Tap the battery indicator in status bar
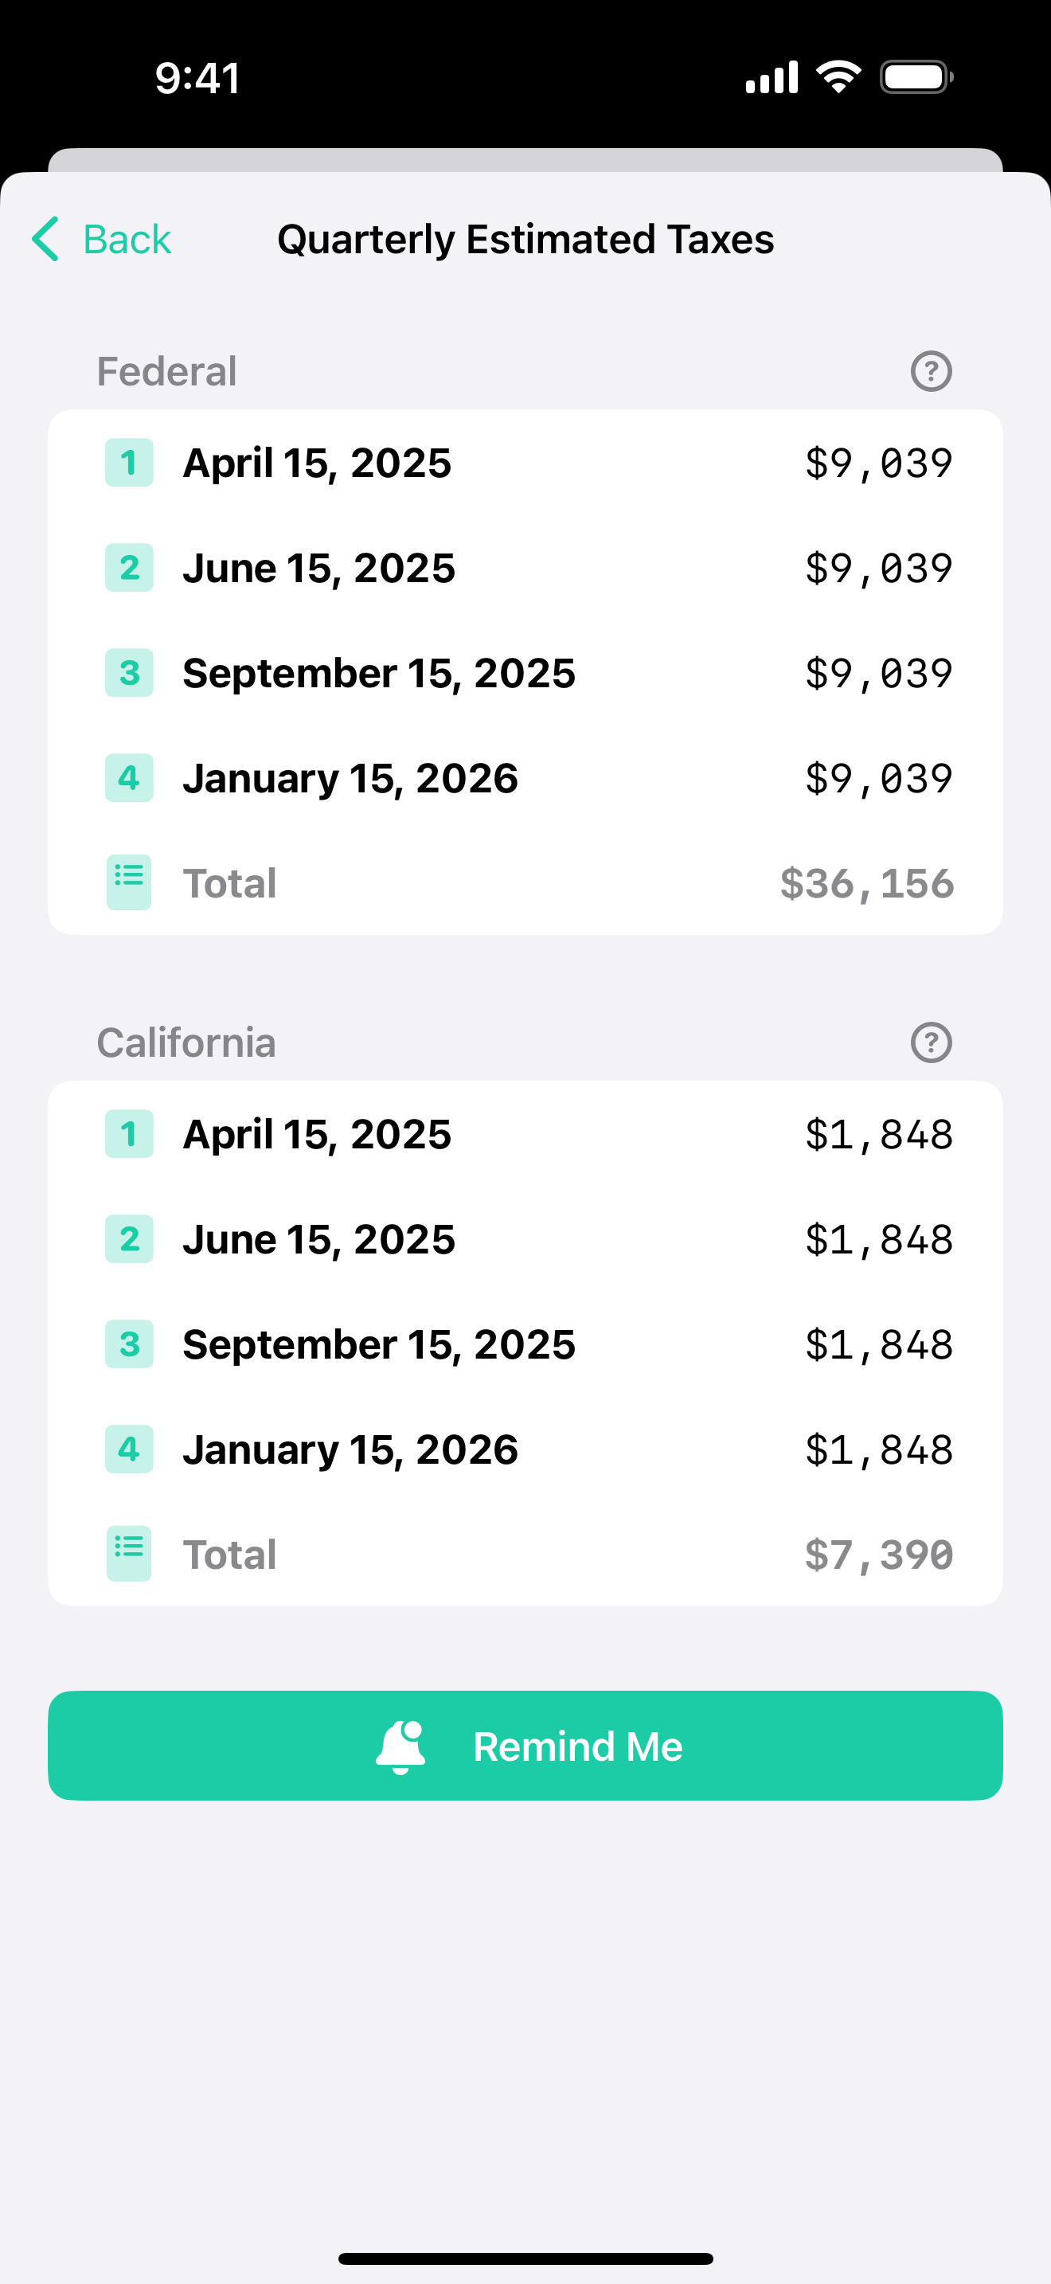 pyautogui.click(x=916, y=77)
